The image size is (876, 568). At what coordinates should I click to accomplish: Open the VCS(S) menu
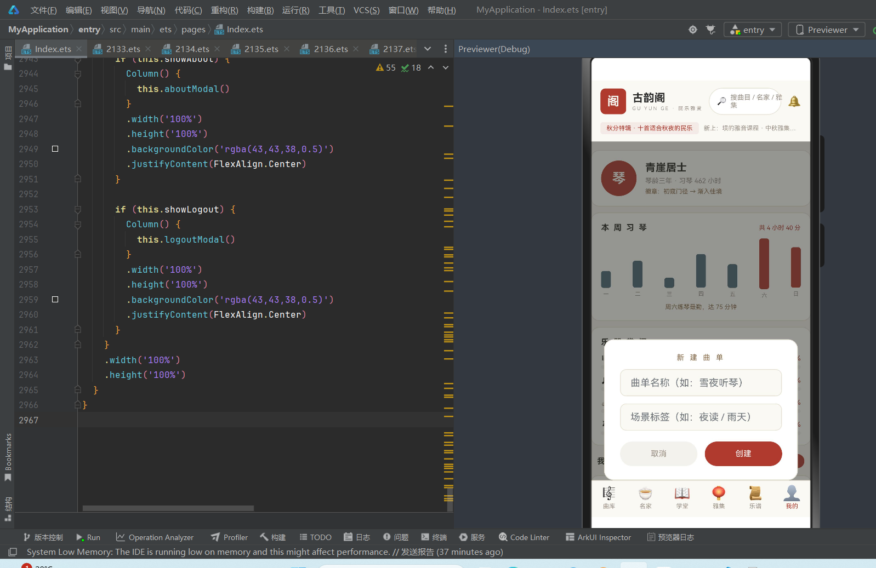click(x=366, y=10)
